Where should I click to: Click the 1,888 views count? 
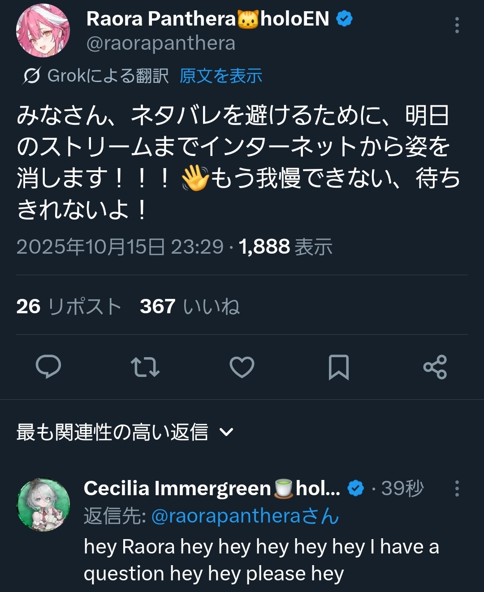coord(285,247)
